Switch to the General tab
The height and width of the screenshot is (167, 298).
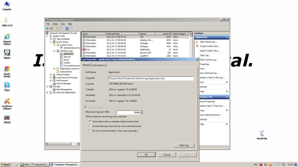86,65
